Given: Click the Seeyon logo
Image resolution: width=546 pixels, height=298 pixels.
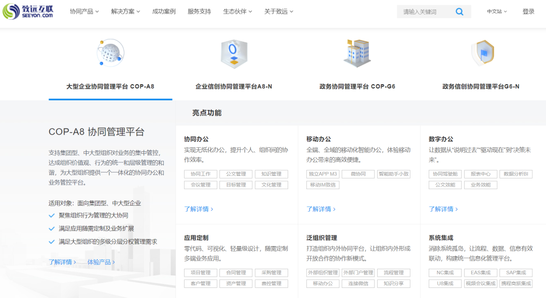Looking at the screenshot, I should pyautogui.click(x=28, y=12).
